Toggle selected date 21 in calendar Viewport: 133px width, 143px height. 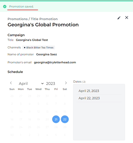point(56,119)
